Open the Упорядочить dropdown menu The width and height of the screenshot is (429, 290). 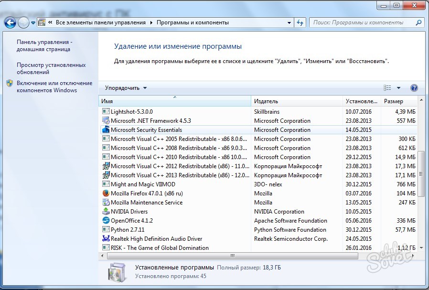tap(126, 88)
